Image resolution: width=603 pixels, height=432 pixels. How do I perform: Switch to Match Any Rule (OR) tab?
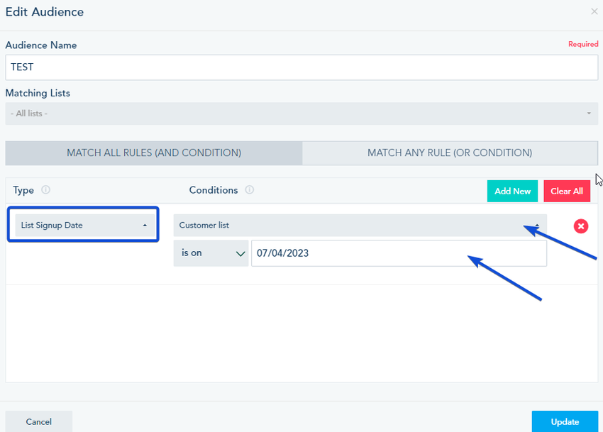click(x=450, y=153)
